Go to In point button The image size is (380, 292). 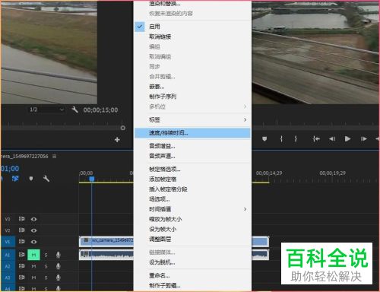(x=316, y=139)
